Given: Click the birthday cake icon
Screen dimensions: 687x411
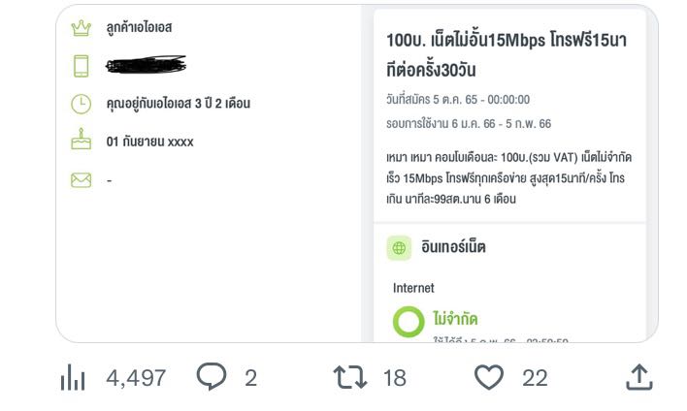Looking at the screenshot, I should click(x=81, y=141).
